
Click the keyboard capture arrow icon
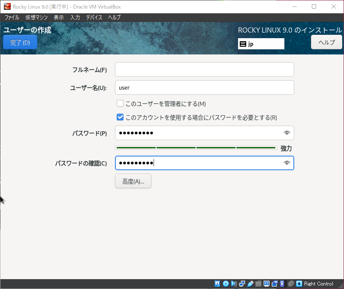pos(299,283)
